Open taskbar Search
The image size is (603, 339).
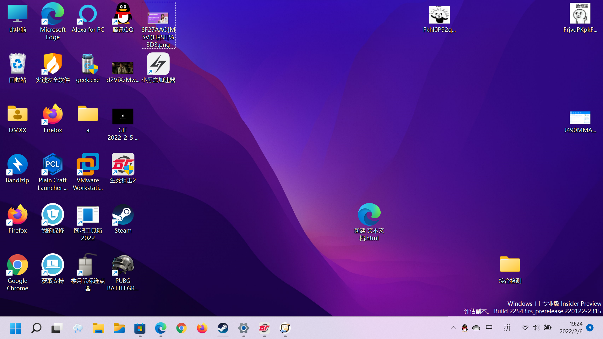(36, 328)
